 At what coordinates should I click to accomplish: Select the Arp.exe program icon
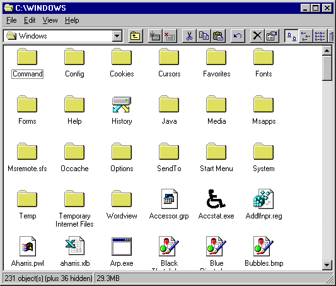point(122,246)
